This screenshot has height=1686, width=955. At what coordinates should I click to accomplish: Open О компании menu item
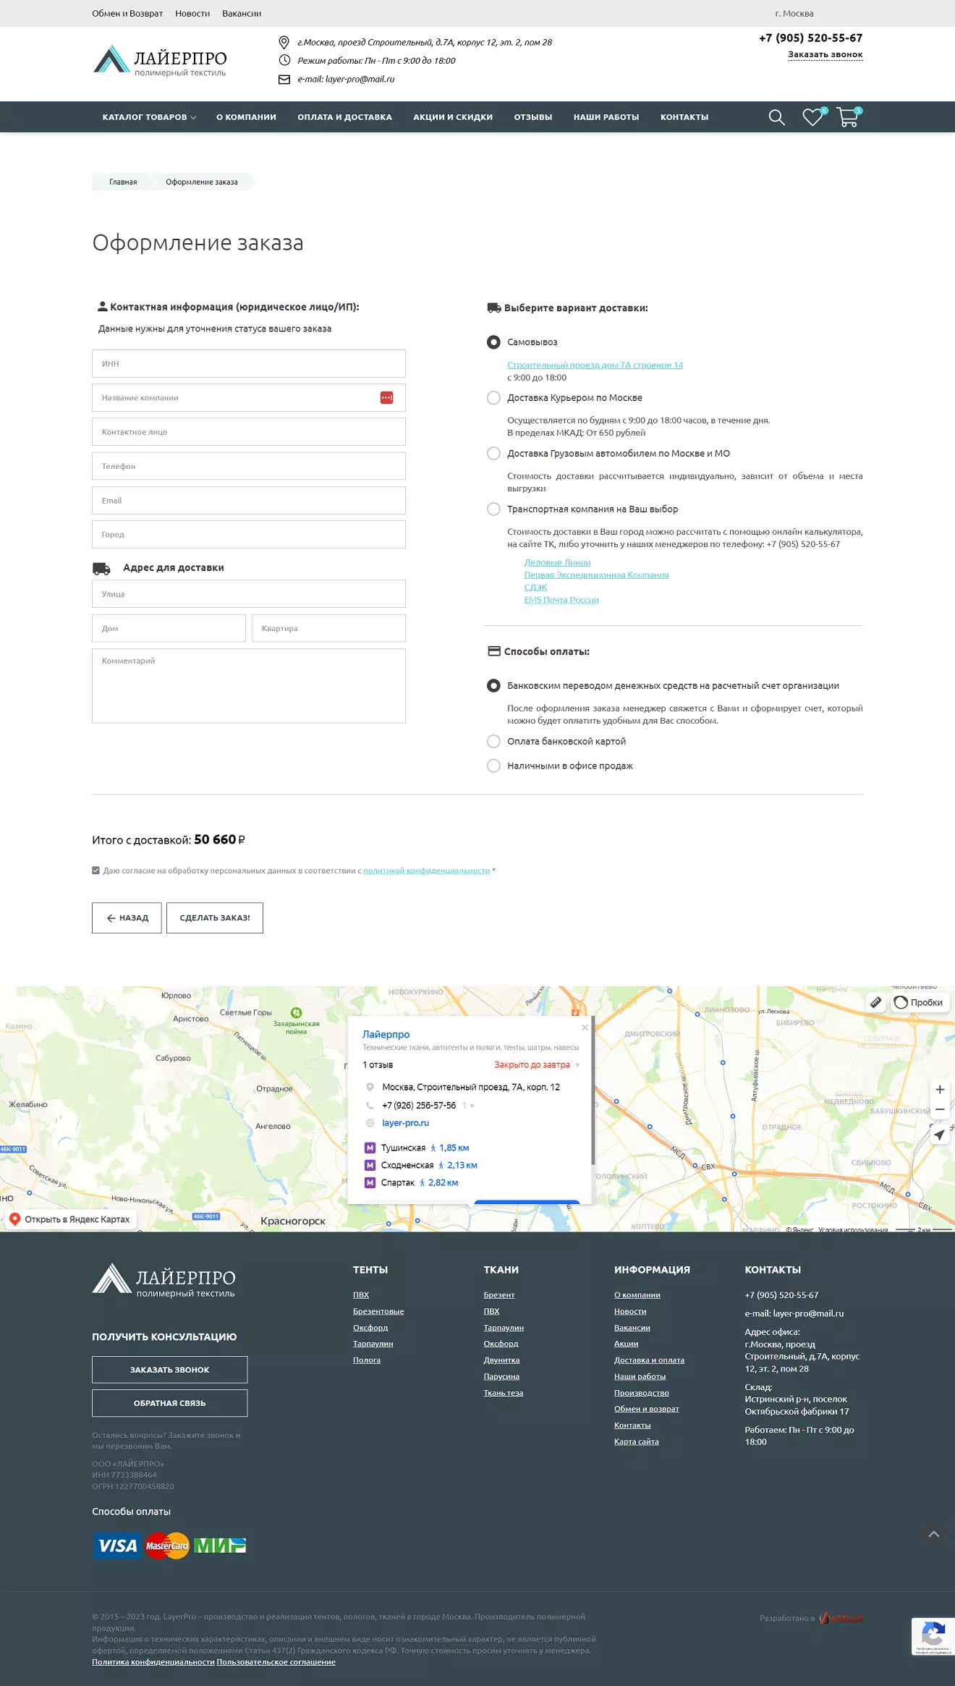(246, 117)
